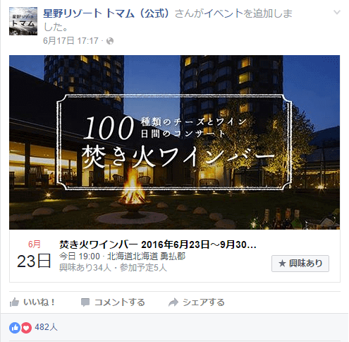Click the public globe privacy icon

(110, 41)
